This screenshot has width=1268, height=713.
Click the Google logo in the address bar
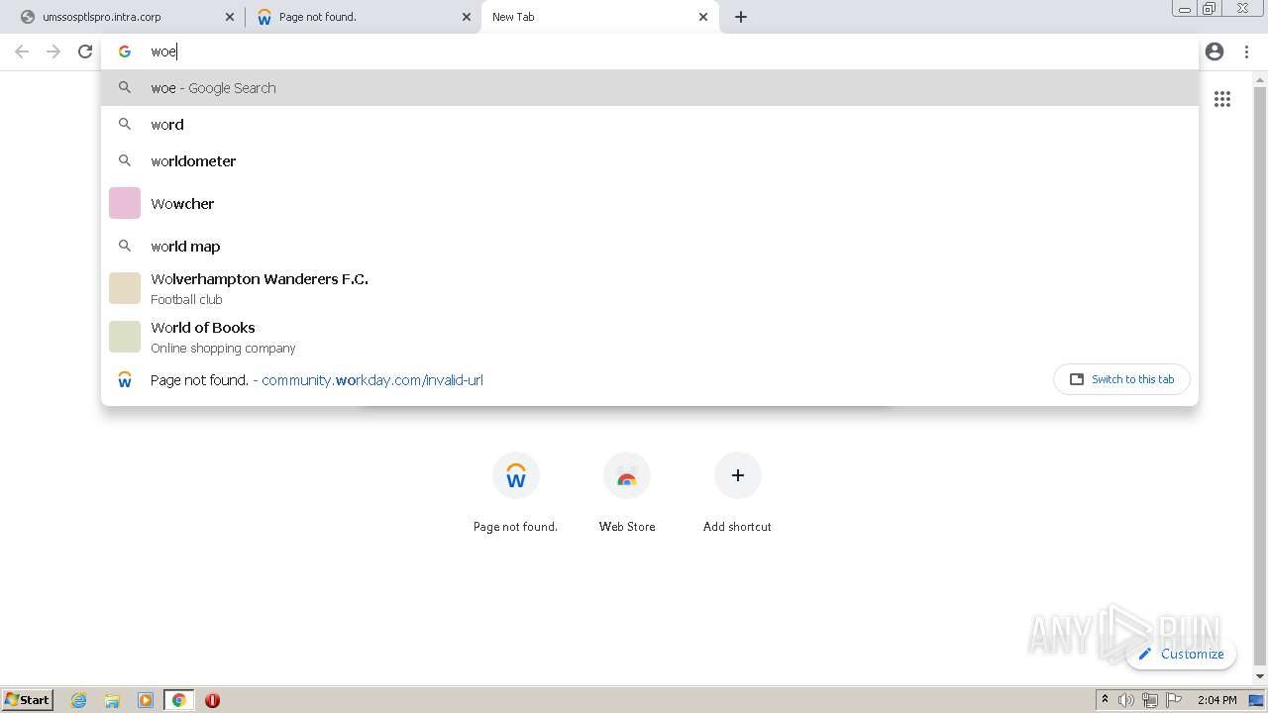tap(125, 51)
